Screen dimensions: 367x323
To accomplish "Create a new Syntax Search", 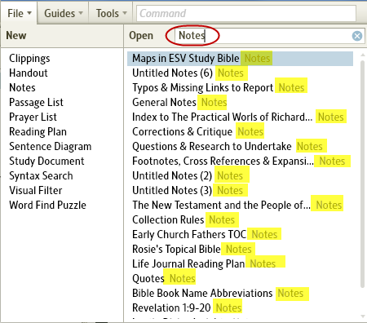I will 41,176.
